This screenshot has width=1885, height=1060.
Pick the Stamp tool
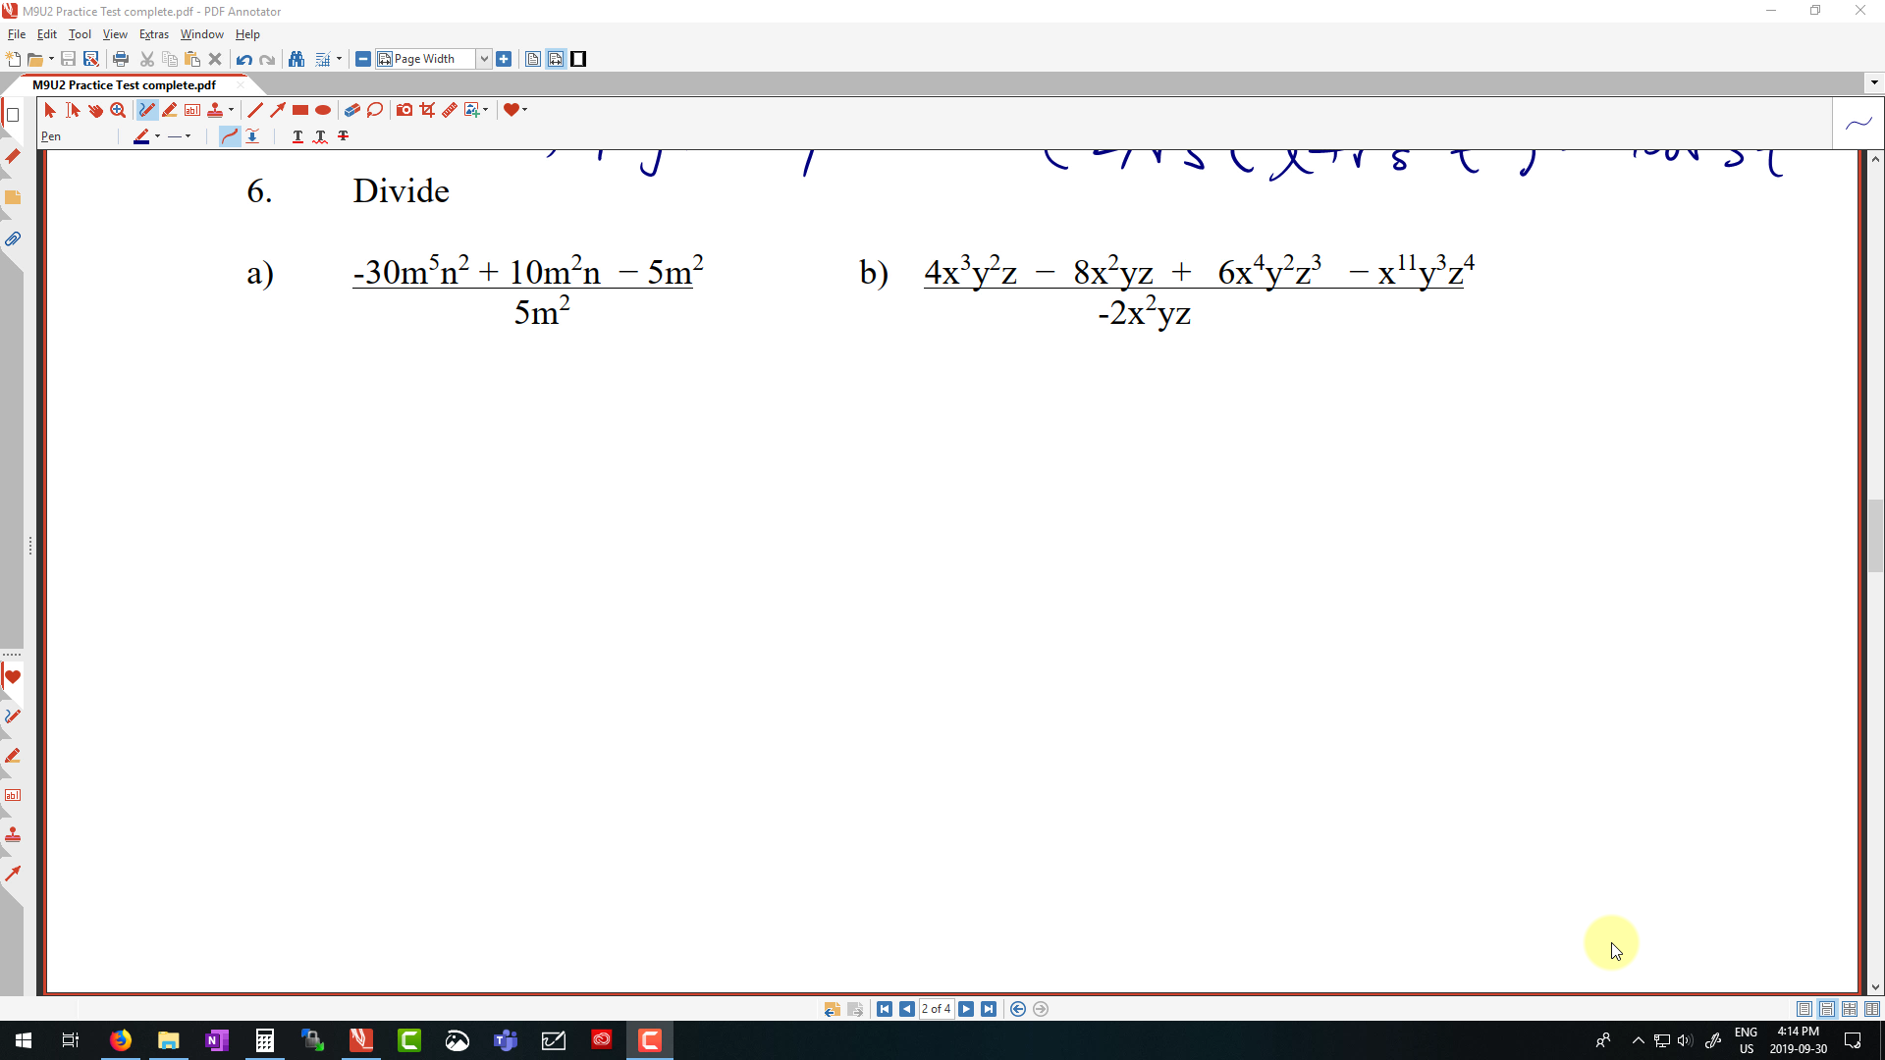coord(215,110)
